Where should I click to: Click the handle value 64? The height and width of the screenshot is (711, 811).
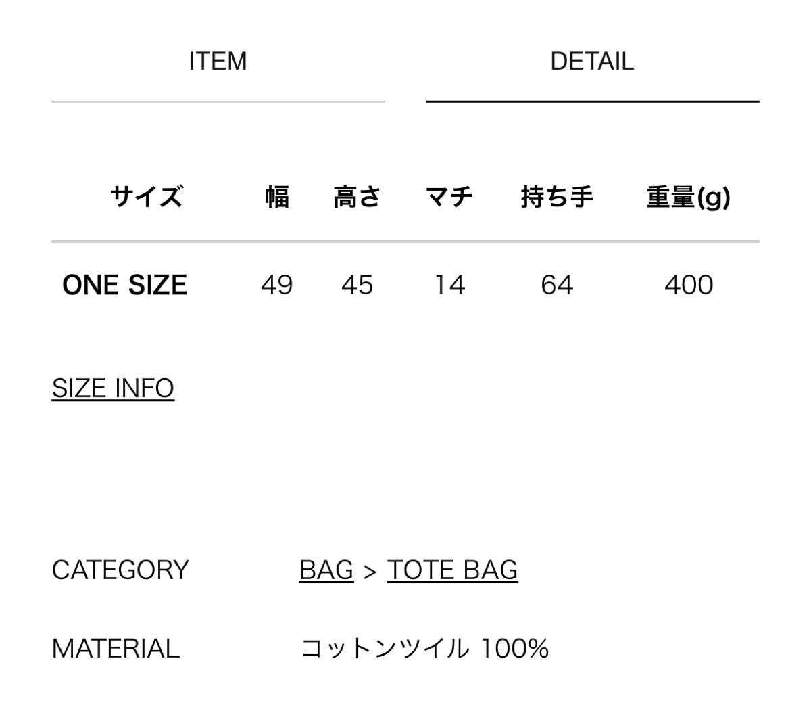pyautogui.click(x=557, y=285)
